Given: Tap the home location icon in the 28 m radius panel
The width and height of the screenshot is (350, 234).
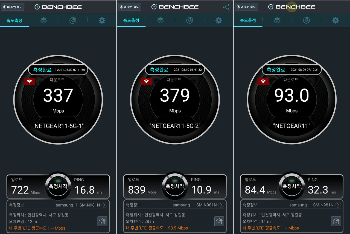Looking at the screenshot, I should pyautogui.click(x=219, y=221).
